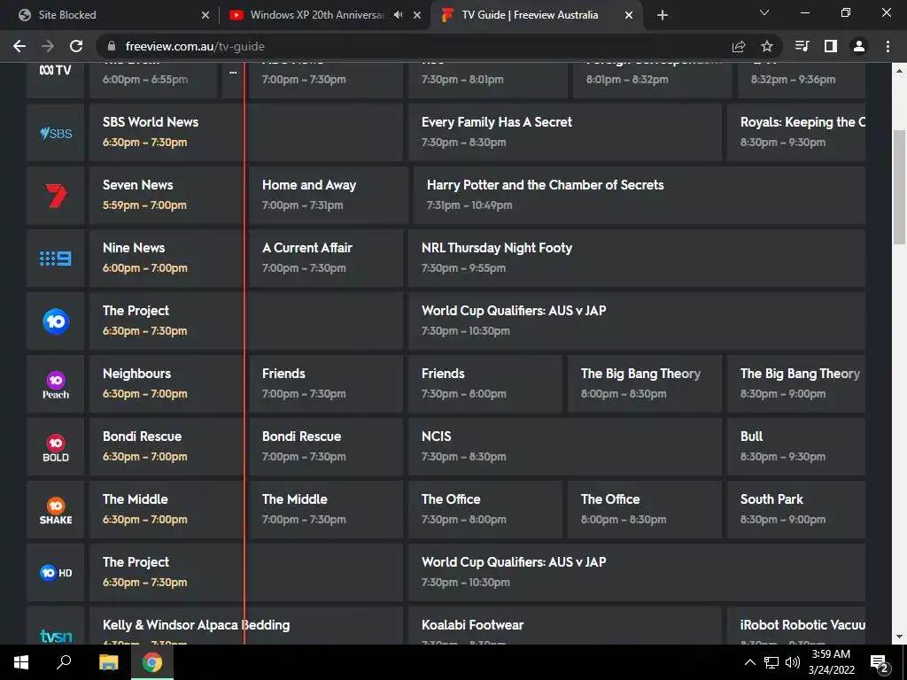This screenshot has height=680, width=907.
Task: Share this page using the share icon
Action: coord(739,46)
